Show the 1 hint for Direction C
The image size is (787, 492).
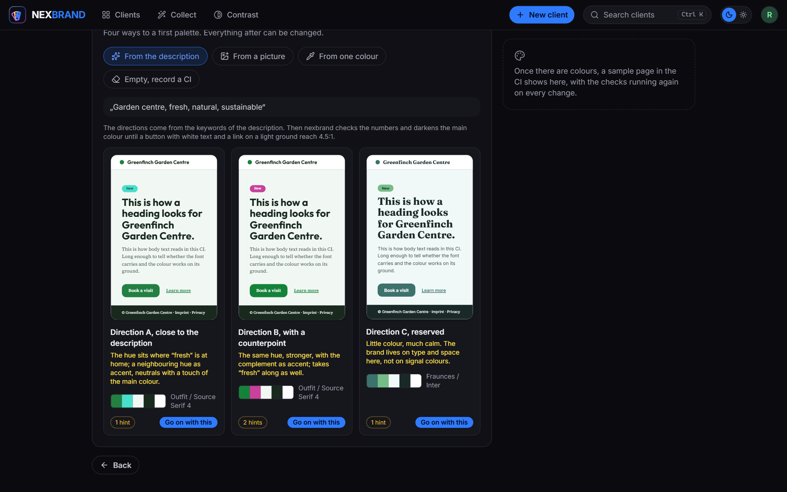click(379, 422)
